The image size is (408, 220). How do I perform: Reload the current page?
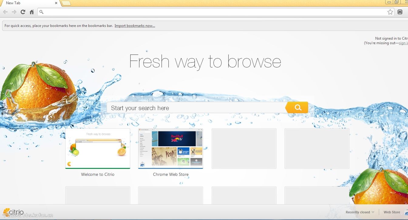point(23,12)
